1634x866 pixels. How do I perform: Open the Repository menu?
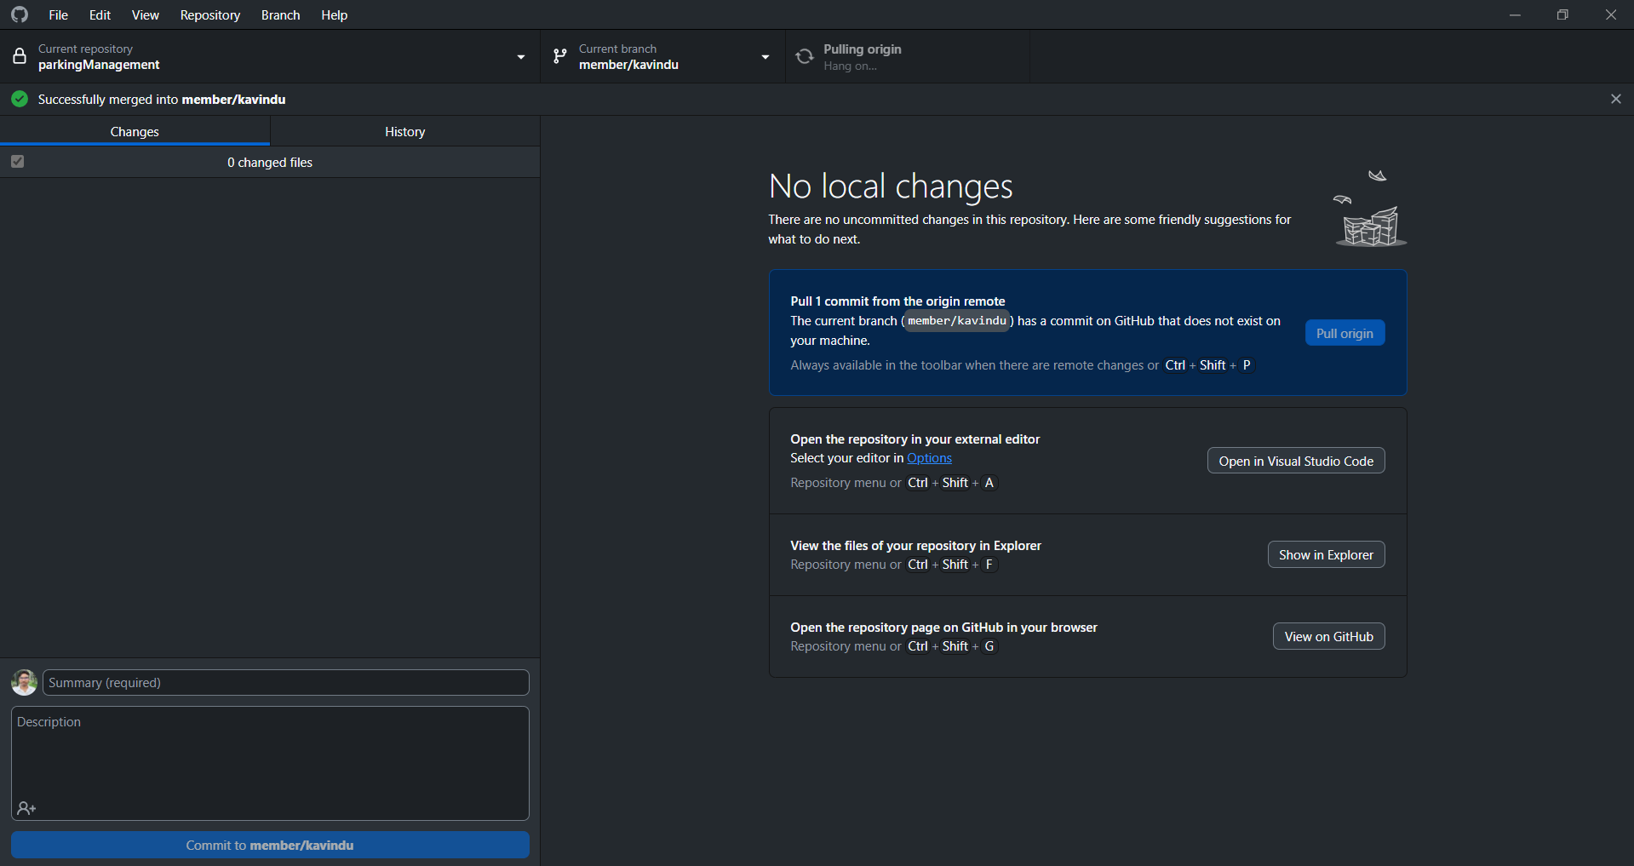[x=209, y=15]
